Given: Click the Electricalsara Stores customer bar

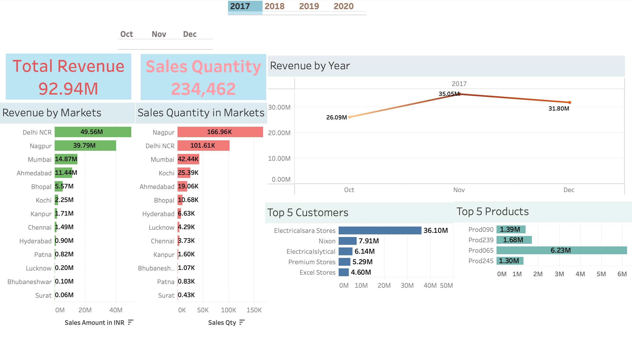Looking at the screenshot, I should (380, 230).
